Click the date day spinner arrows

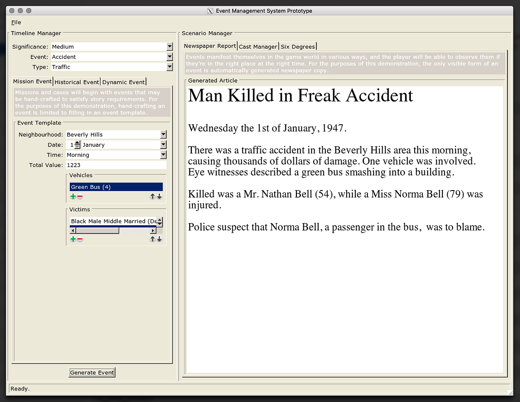pyautogui.click(x=78, y=145)
